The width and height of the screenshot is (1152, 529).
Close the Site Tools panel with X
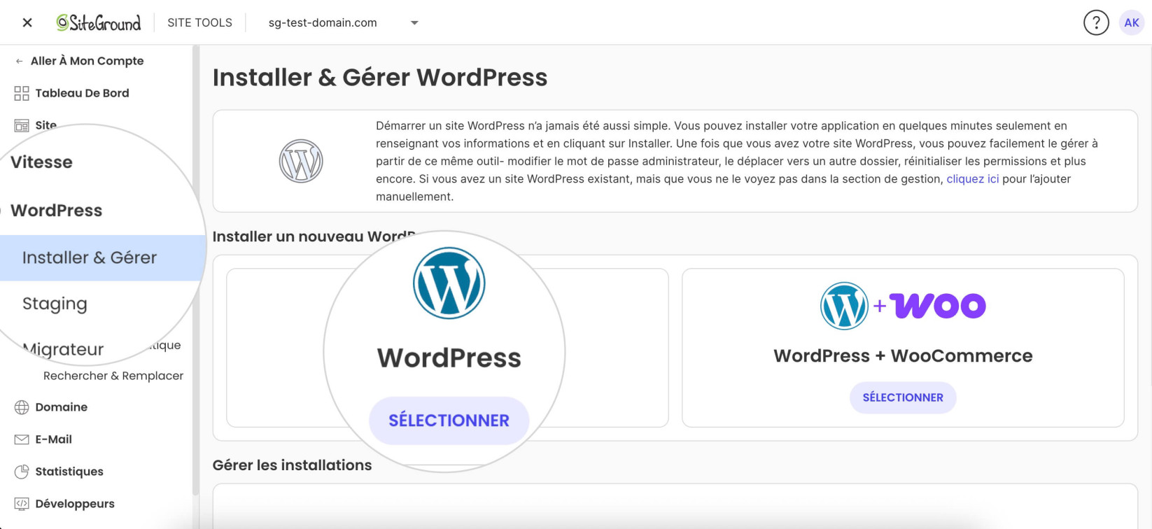pos(27,22)
